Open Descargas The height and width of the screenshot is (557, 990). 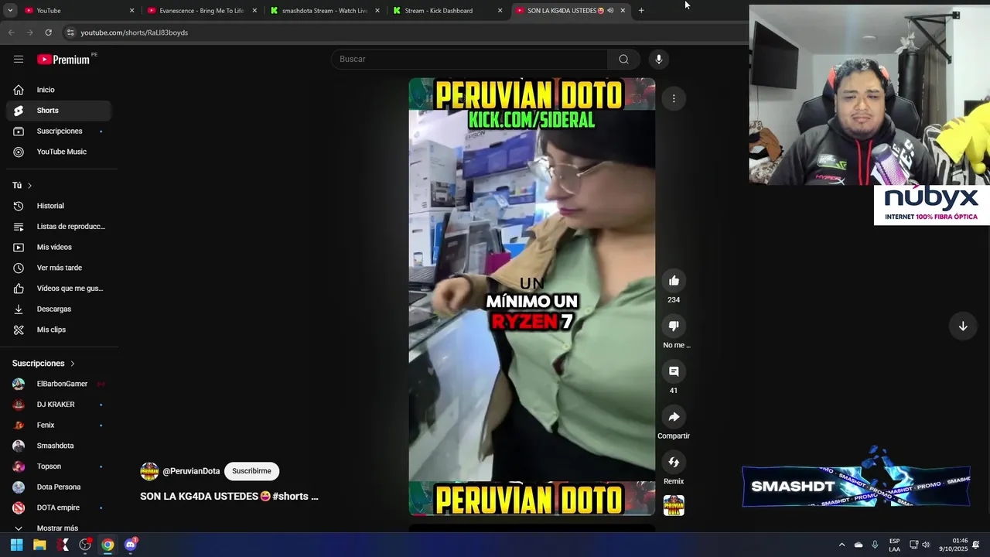point(59,309)
